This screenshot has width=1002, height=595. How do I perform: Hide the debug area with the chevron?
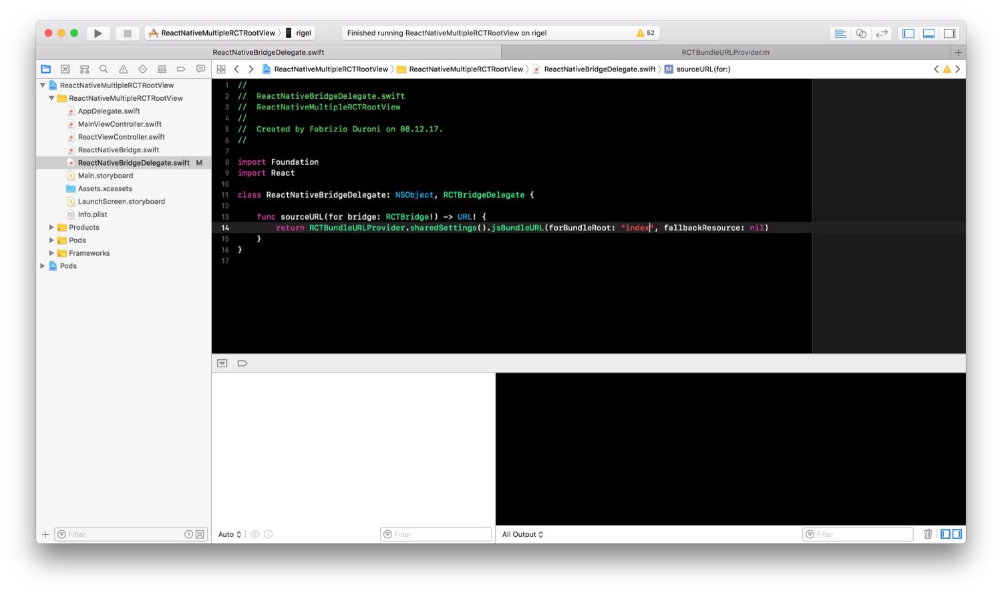coord(222,363)
